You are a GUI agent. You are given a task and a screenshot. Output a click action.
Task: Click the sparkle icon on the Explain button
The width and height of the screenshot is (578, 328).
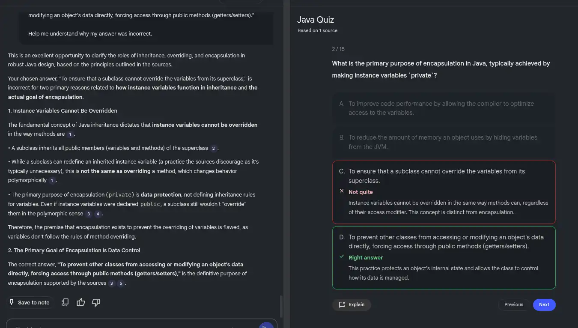(342, 304)
